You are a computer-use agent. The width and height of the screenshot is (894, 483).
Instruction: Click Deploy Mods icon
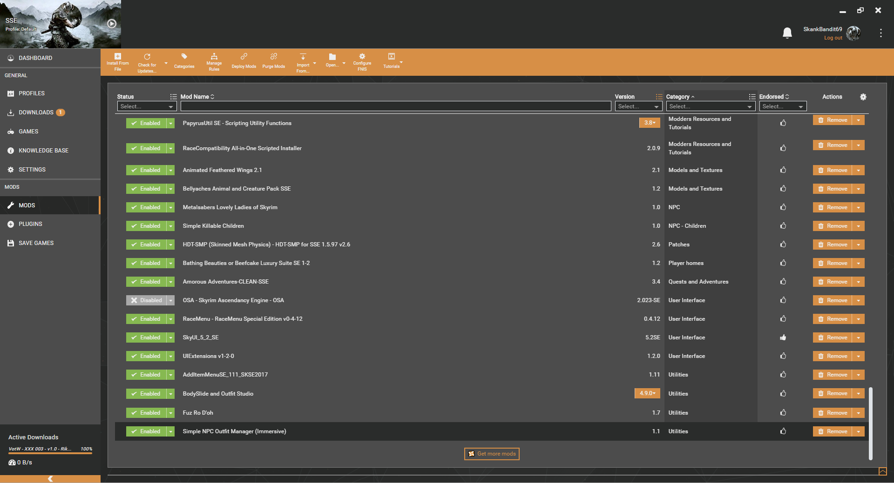(244, 57)
